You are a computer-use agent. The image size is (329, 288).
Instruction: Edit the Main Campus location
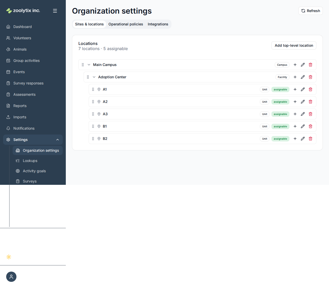pyautogui.click(x=303, y=65)
